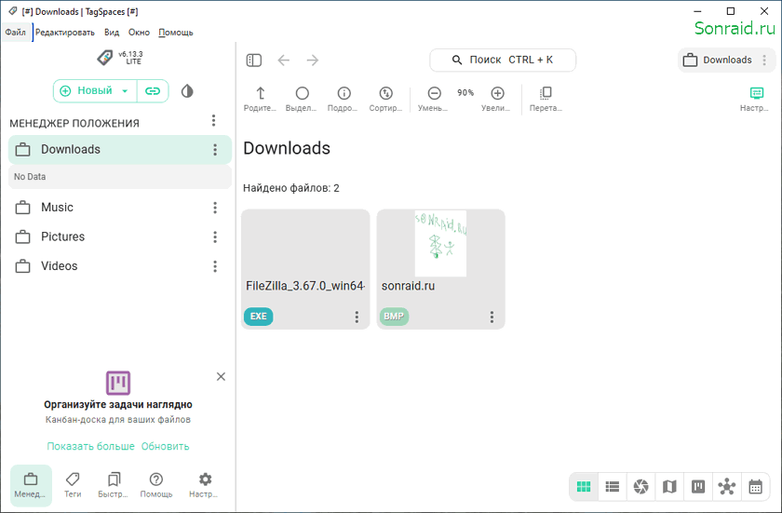Switch to folder graph perspective
Viewport: 782px width, 513px height.
coord(727,487)
